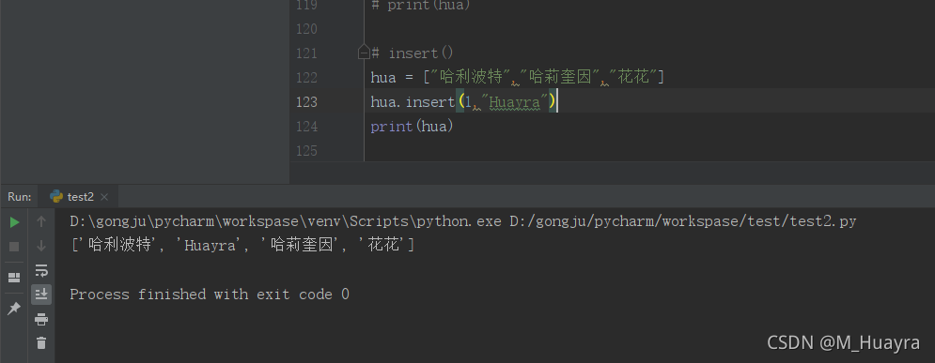Click the line number 122 gutter
The image size is (935, 363).
click(306, 77)
